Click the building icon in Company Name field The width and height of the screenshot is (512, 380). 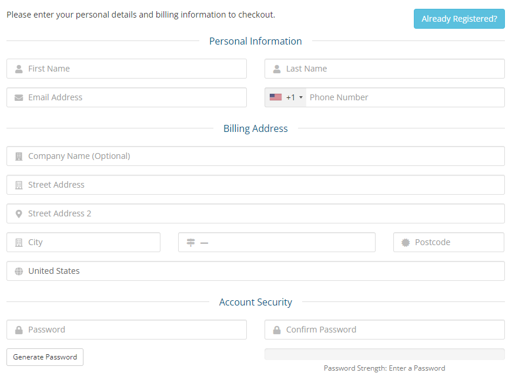(19, 156)
